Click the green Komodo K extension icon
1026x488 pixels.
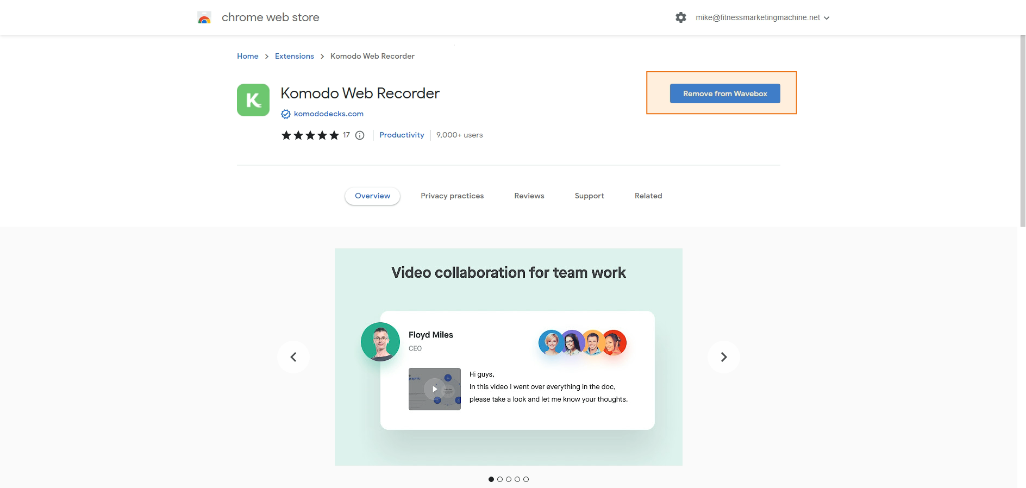[x=253, y=100]
